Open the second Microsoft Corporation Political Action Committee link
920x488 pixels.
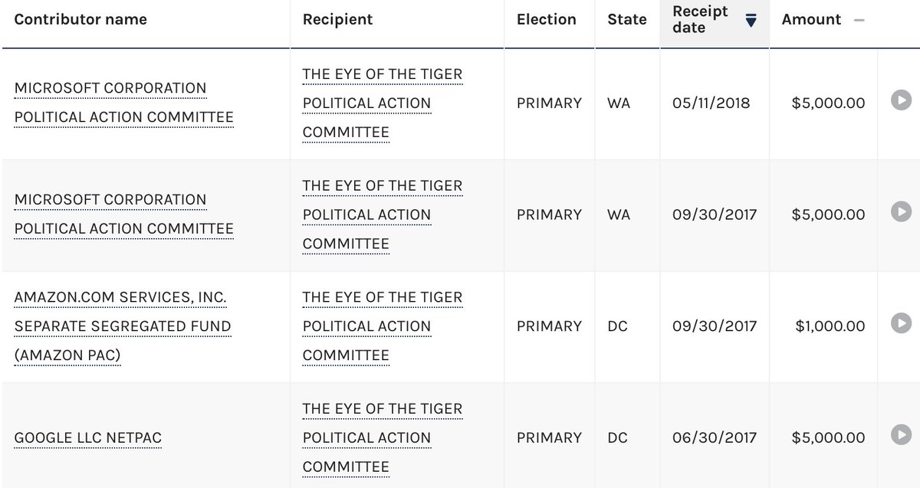coord(124,215)
